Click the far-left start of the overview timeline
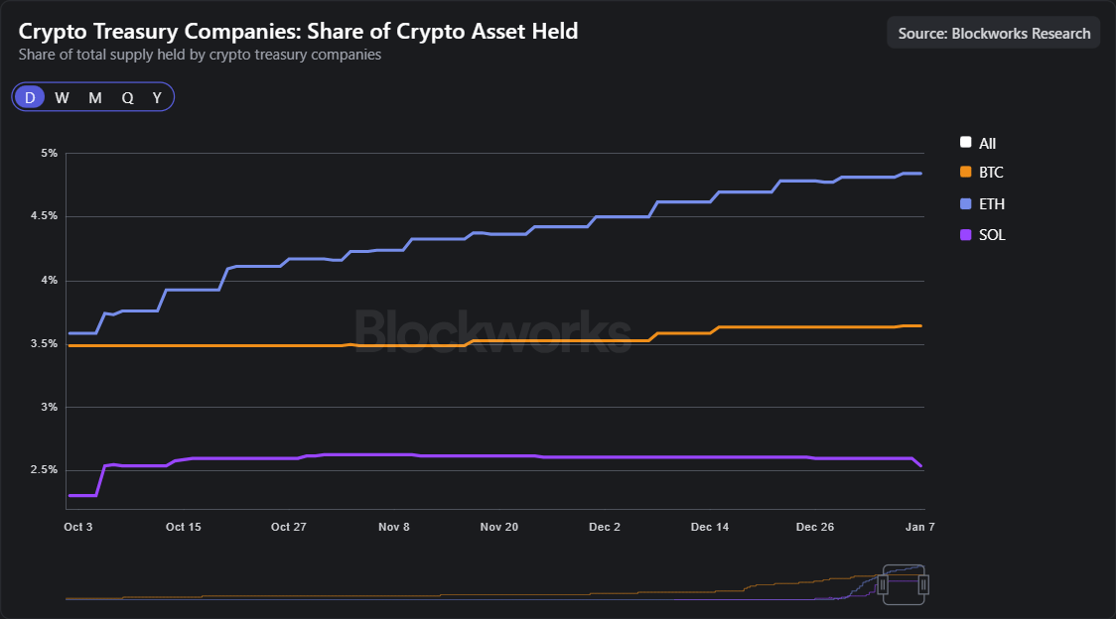 click(x=68, y=598)
